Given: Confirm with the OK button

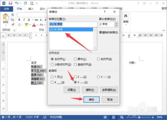Looking at the screenshot, I should (92, 99).
